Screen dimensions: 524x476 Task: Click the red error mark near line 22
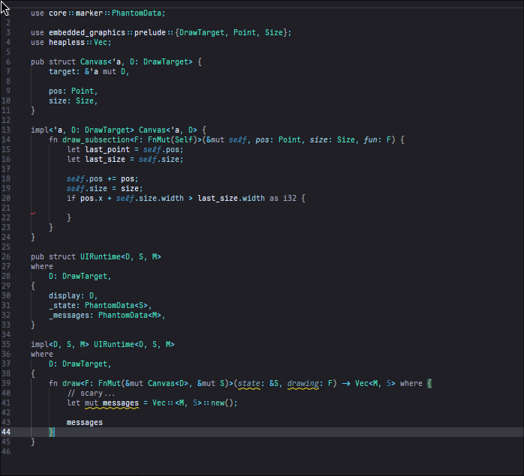[33, 213]
